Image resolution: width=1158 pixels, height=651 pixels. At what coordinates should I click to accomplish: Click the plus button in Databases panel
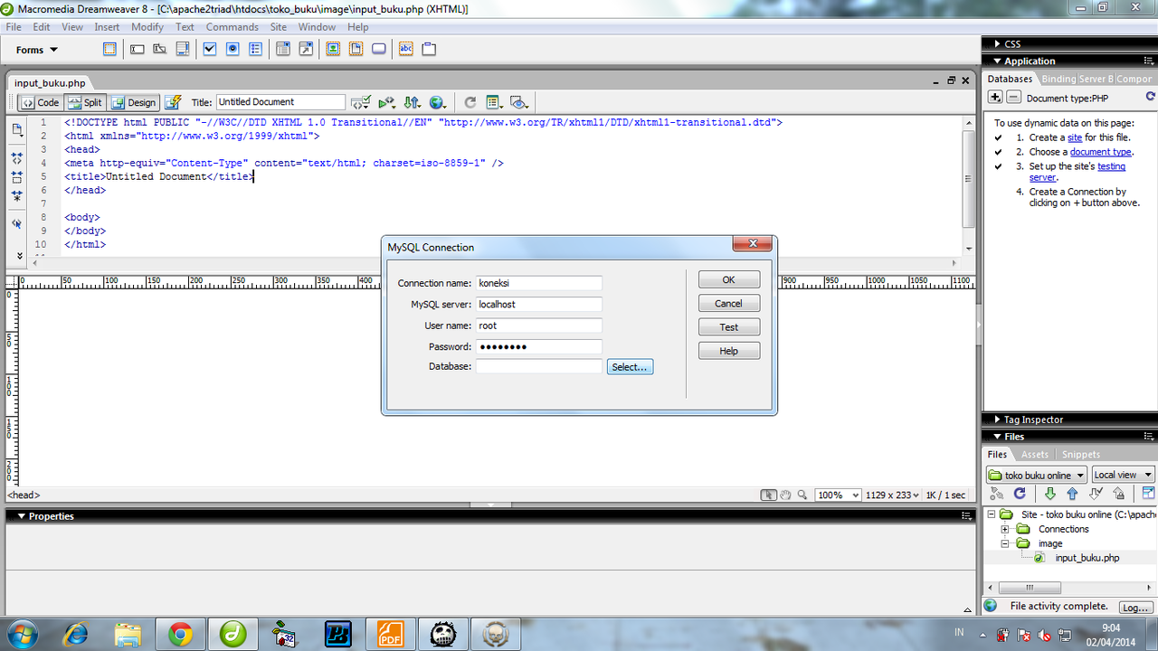[995, 98]
